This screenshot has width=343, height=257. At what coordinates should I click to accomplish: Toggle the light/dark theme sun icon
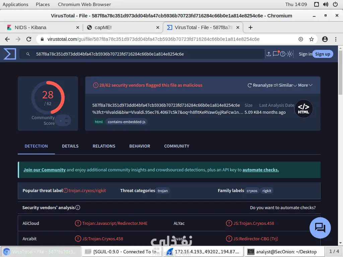click(290, 54)
